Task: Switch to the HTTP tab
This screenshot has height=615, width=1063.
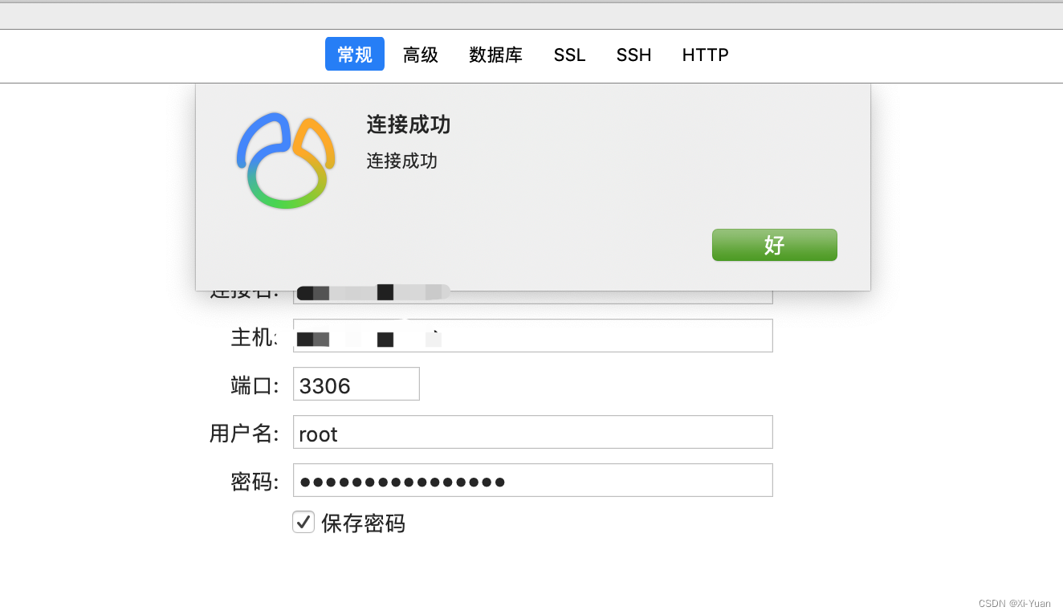Action: tap(706, 55)
